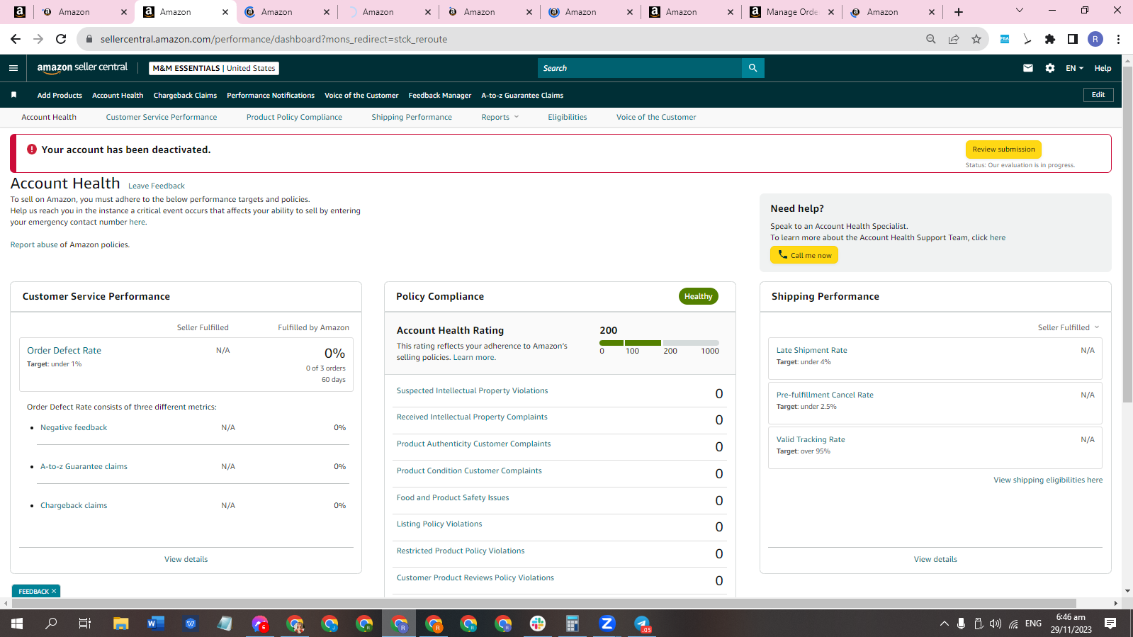Click the share this page icon
This screenshot has height=637, width=1133.
click(x=954, y=39)
